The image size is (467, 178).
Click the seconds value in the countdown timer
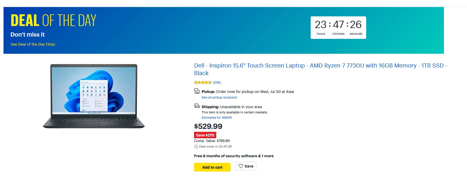[x=356, y=25]
